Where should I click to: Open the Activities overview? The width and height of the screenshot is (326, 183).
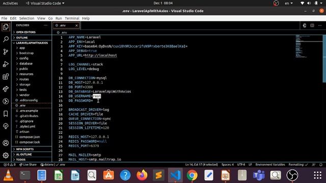pyautogui.click(x=10, y=3)
